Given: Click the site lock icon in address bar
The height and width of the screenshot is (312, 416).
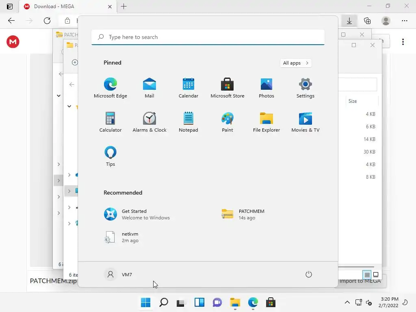Looking at the screenshot, I should pyautogui.click(x=67, y=21).
